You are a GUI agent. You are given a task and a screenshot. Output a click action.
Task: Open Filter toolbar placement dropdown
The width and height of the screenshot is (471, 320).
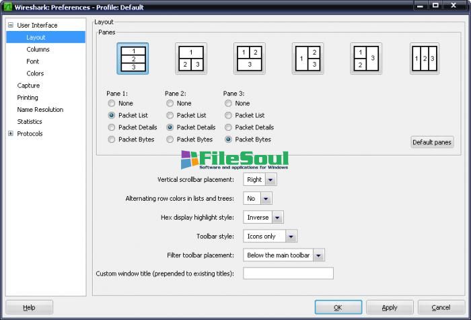(x=284, y=255)
